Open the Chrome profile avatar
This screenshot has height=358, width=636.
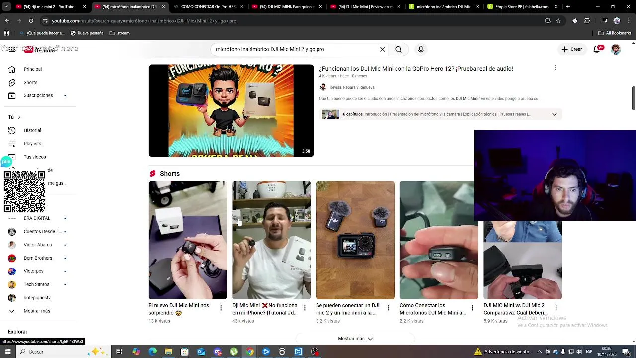pyautogui.click(x=617, y=21)
